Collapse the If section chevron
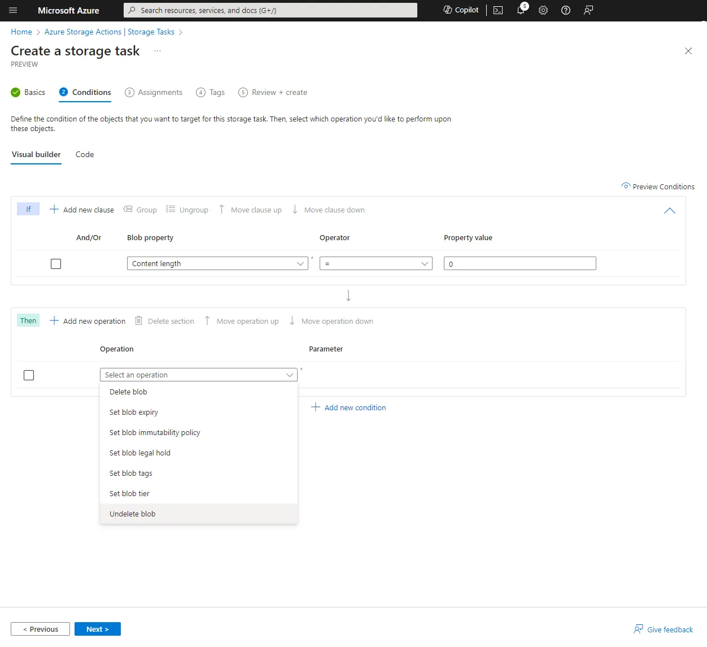Viewport: 707px width, 647px height. [670, 210]
